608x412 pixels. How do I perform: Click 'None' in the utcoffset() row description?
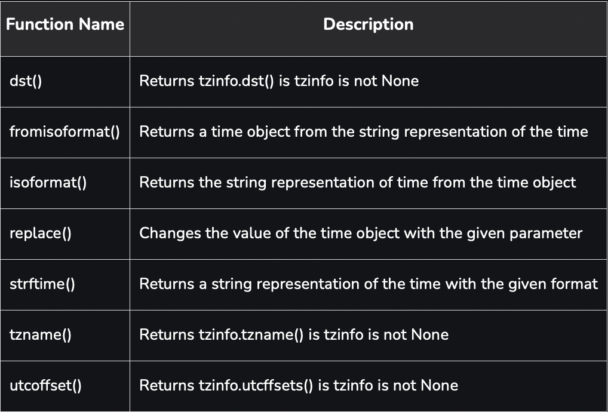[x=440, y=386]
